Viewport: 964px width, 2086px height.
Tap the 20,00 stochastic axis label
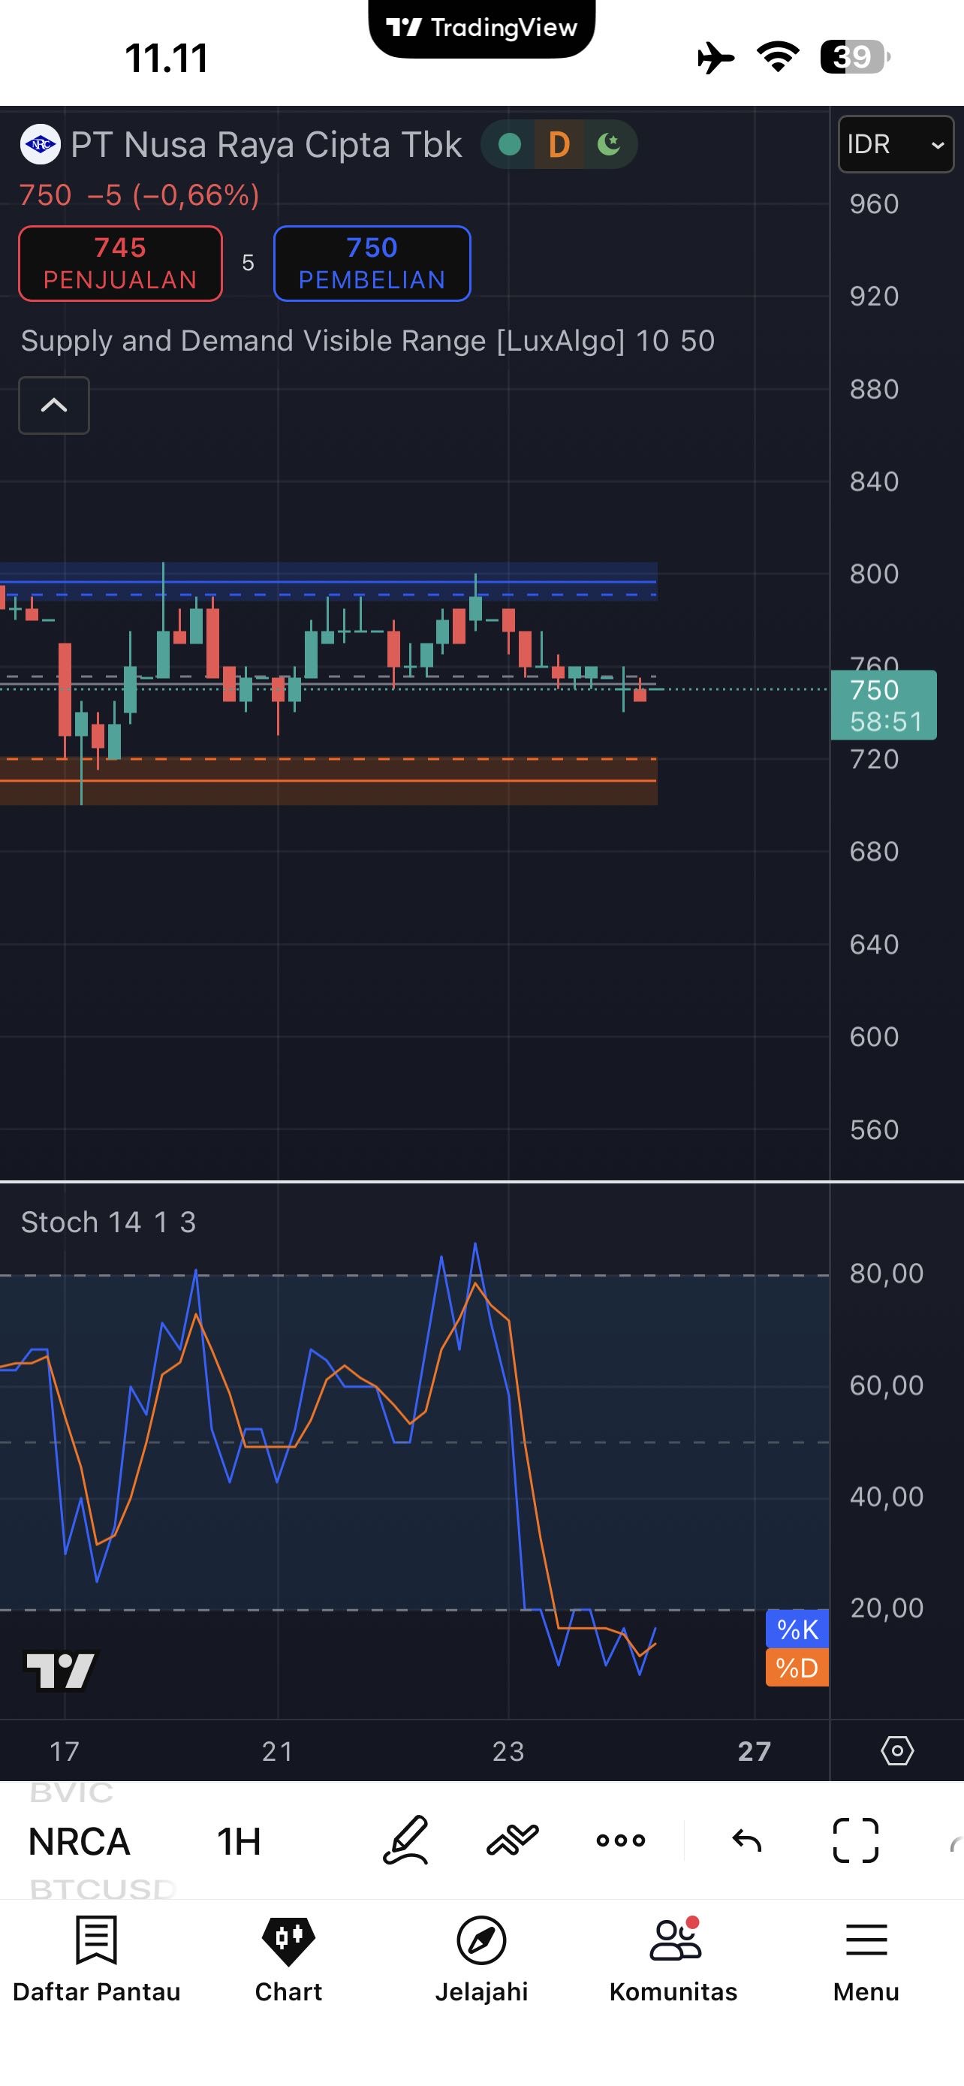(887, 1608)
